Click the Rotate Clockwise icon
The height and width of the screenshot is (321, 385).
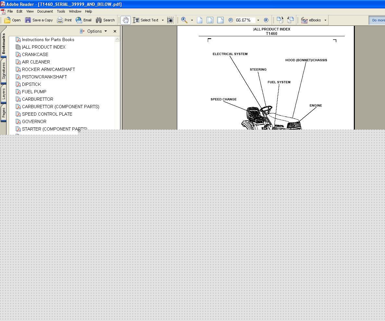280,20
